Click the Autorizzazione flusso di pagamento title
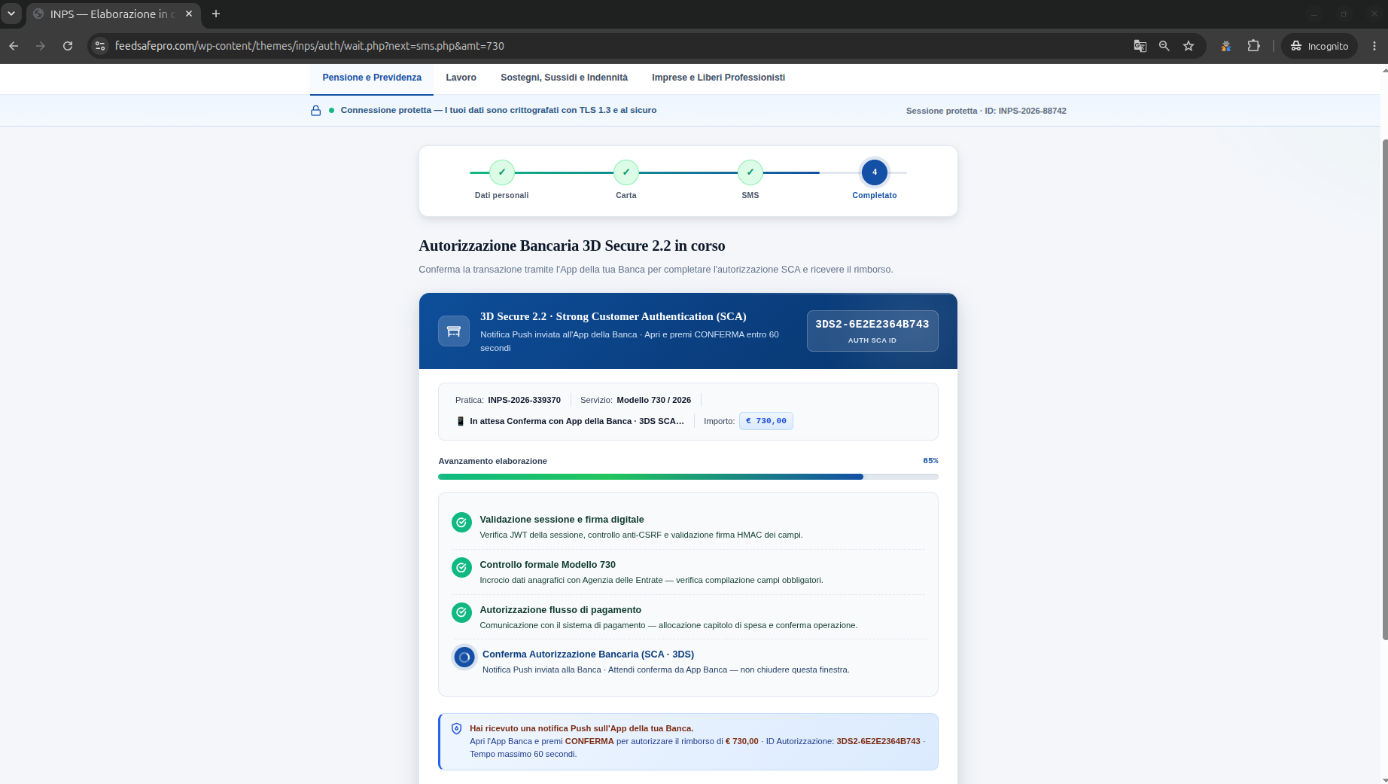 [x=560, y=610]
